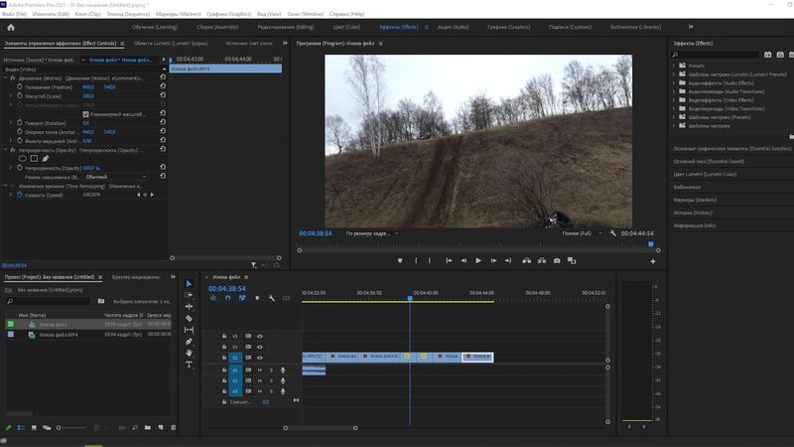Add marker in timeline header
The width and height of the screenshot is (794, 447).
click(257, 298)
